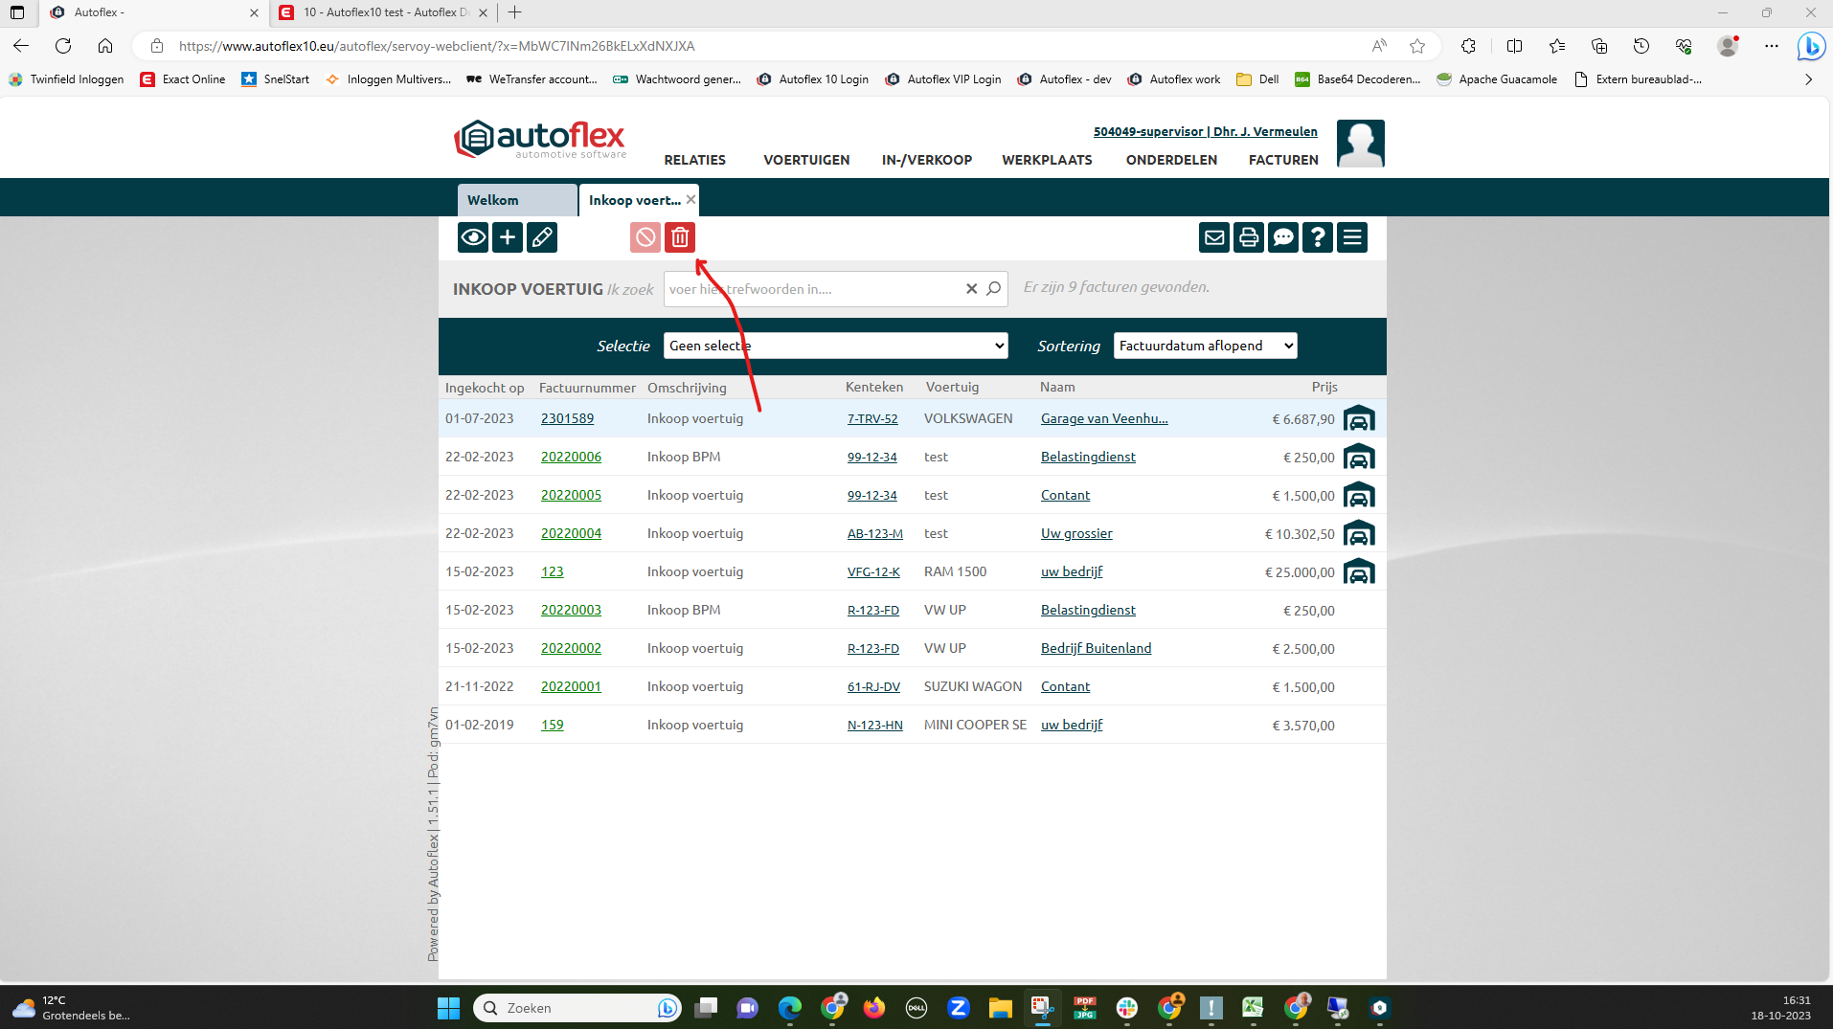Open the FACTUREN menu

click(x=1283, y=160)
